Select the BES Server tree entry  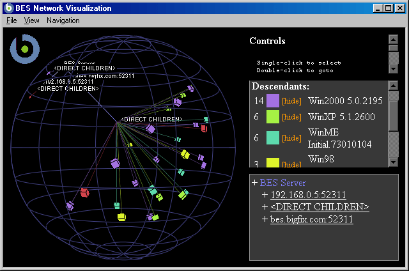click(282, 183)
